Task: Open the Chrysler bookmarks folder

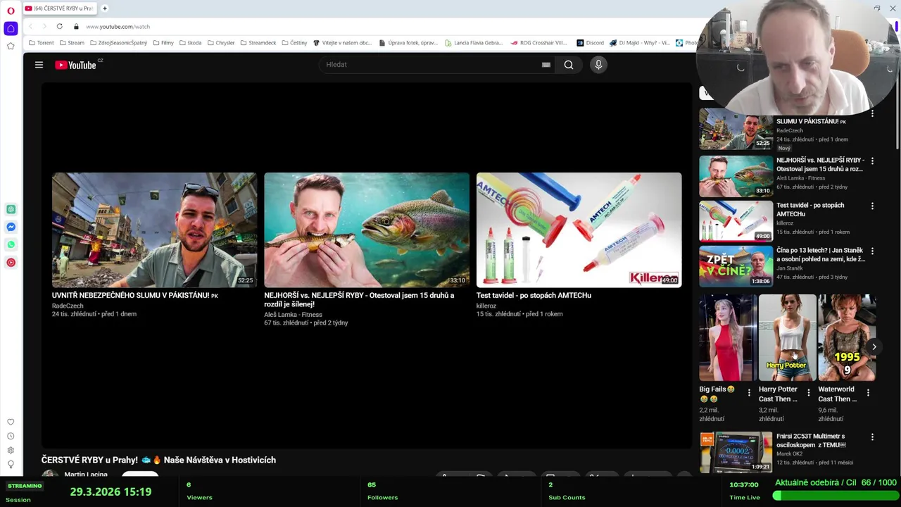Action: pyautogui.click(x=221, y=43)
